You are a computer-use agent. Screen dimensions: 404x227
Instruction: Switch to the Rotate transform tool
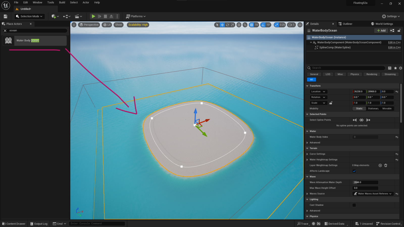pos(228,25)
